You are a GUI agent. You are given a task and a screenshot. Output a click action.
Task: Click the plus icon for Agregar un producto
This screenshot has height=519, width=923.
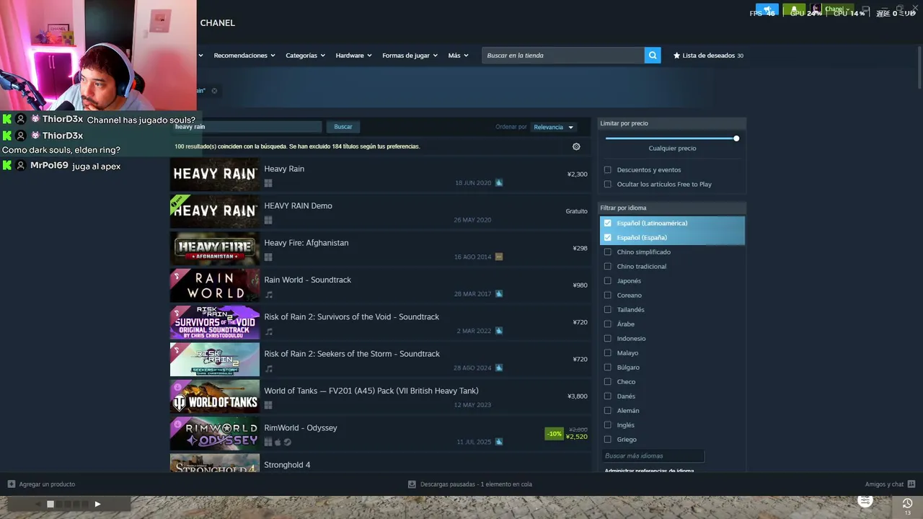[x=11, y=484]
